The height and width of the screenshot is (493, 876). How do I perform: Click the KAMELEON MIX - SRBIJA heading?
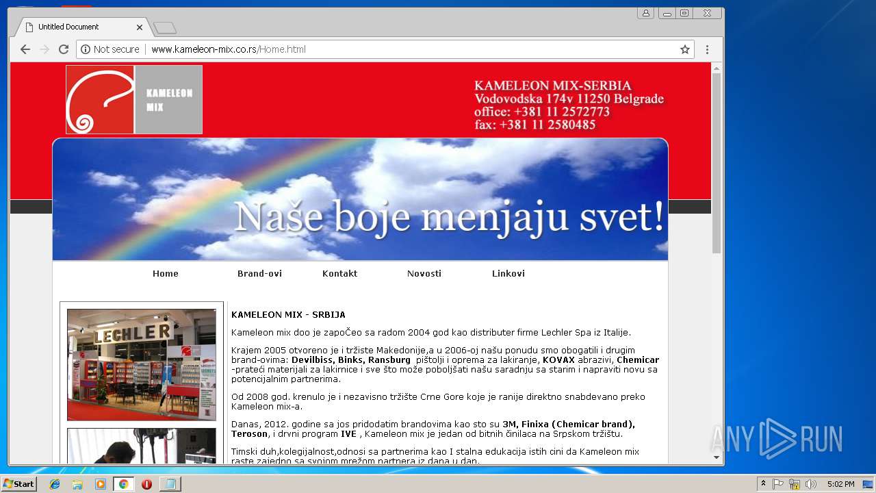[x=288, y=315]
